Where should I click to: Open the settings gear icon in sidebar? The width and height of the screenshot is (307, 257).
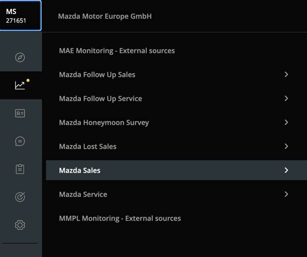point(20,225)
